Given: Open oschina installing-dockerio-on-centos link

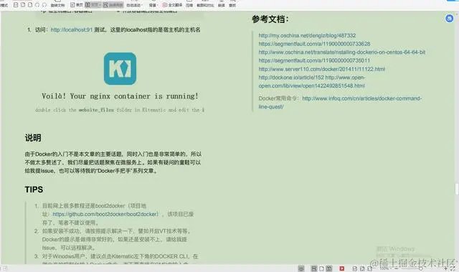Looking at the screenshot, I should click(x=341, y=52).
